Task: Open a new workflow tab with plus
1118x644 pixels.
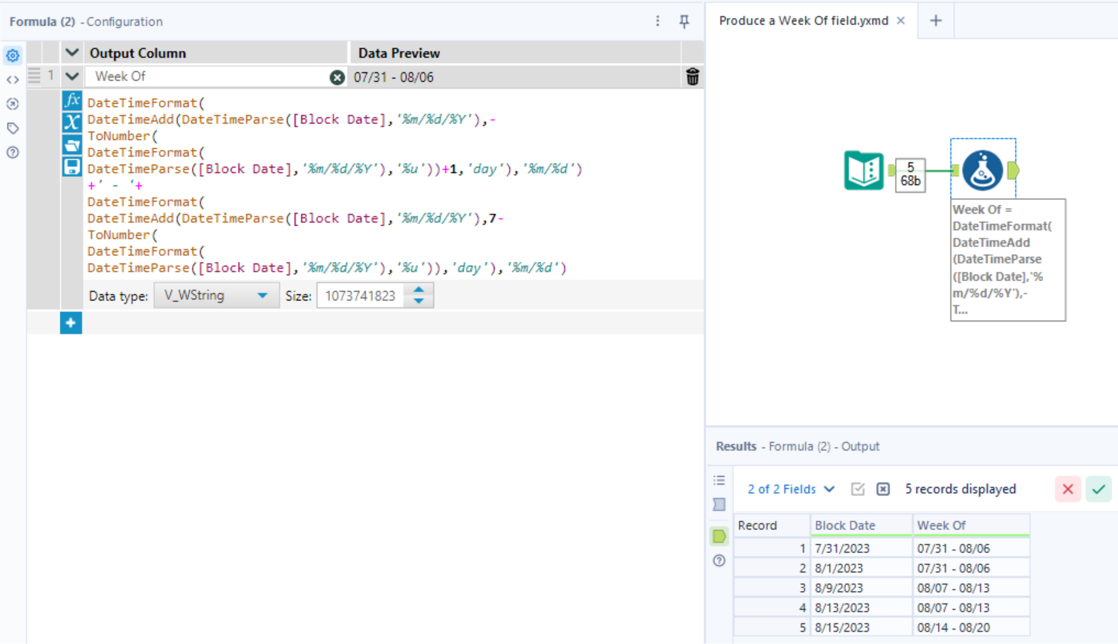Action: 936,21
